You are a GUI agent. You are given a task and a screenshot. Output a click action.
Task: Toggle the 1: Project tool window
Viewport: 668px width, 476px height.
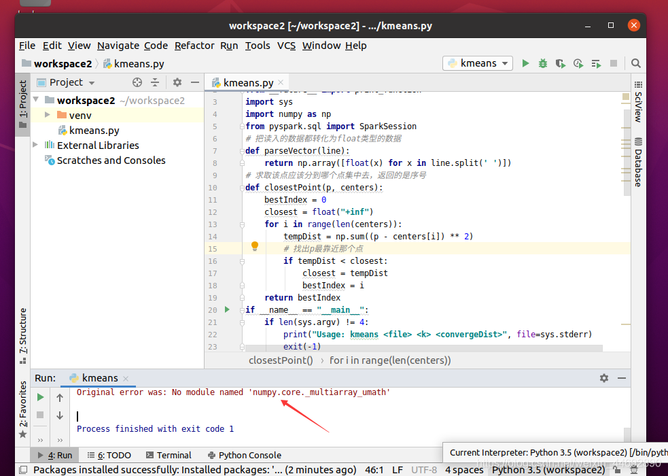tap(22, 105)
